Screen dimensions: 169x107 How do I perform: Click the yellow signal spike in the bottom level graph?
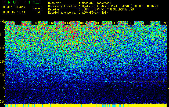click(x=133, y=102)
